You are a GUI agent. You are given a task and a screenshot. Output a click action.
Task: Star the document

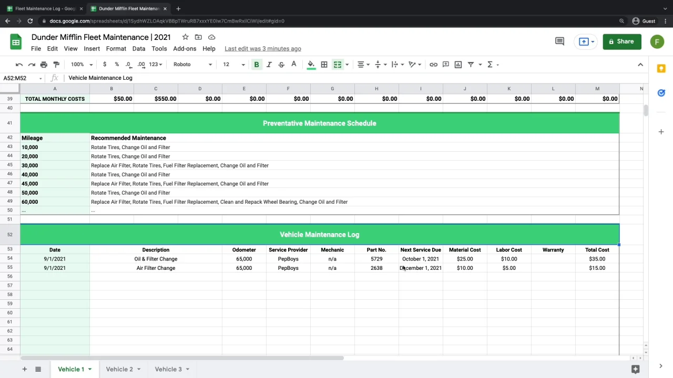(x=185, y=37)
